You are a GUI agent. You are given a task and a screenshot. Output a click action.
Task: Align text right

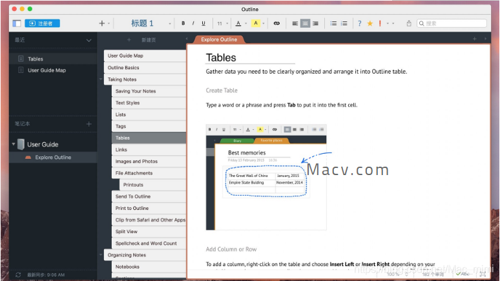[x=315, y=23]
